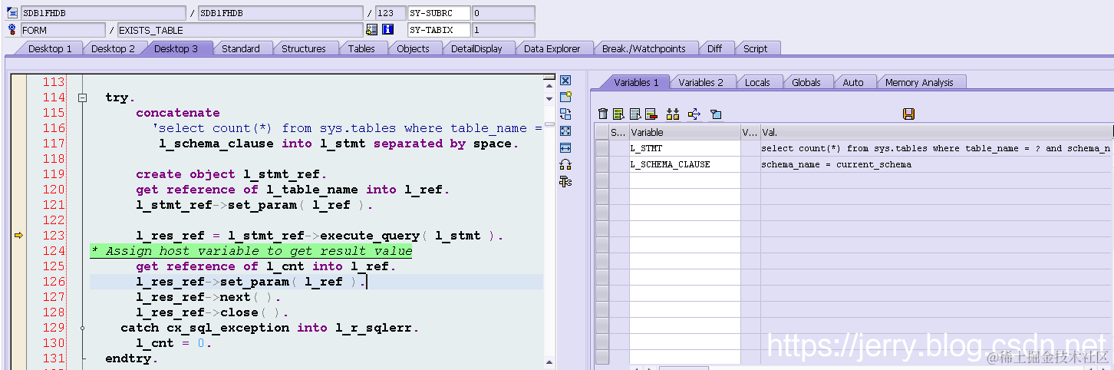Select the Variables 1 tab
1114x370 pixels.
tap(636, 82)
